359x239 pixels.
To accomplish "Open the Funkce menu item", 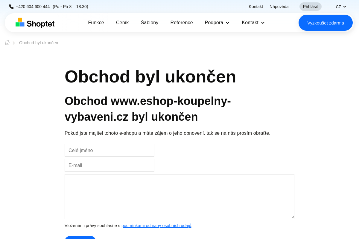I will coord(96,23).
